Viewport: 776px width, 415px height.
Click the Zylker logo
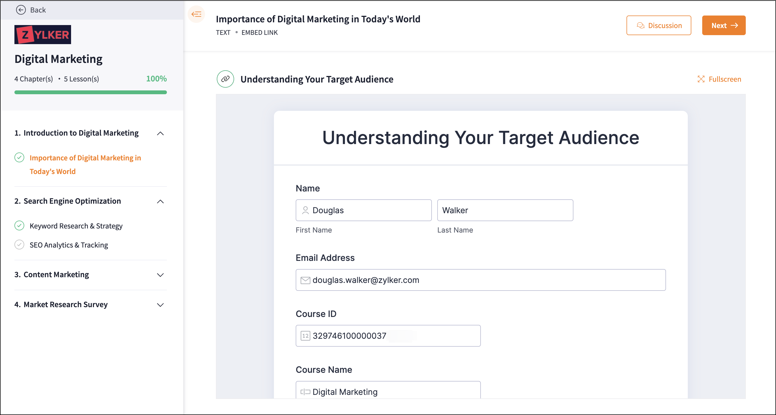click(43, 35)
